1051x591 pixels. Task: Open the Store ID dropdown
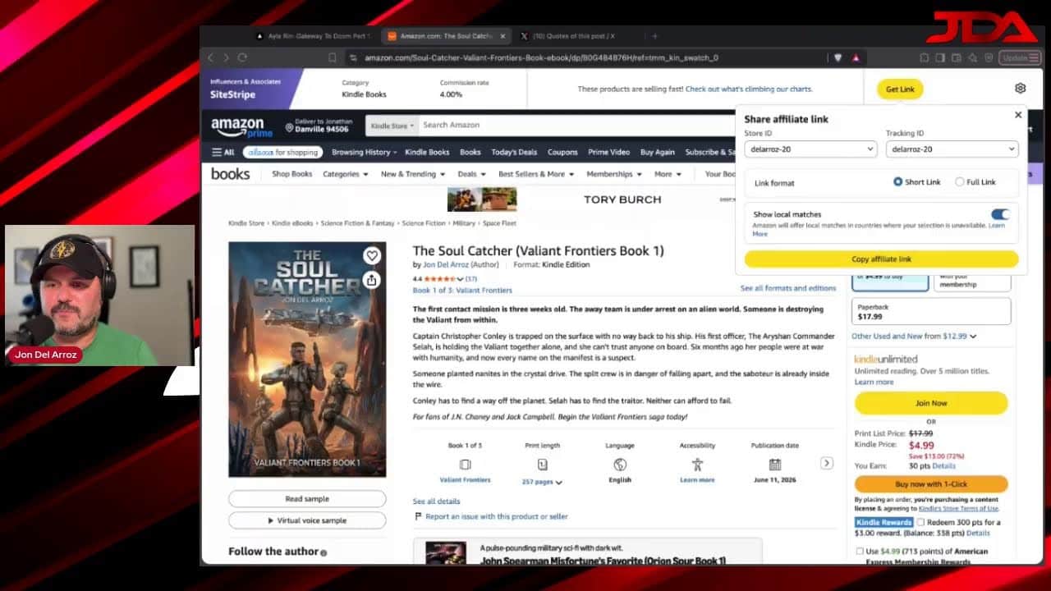(x=810, y=149)
